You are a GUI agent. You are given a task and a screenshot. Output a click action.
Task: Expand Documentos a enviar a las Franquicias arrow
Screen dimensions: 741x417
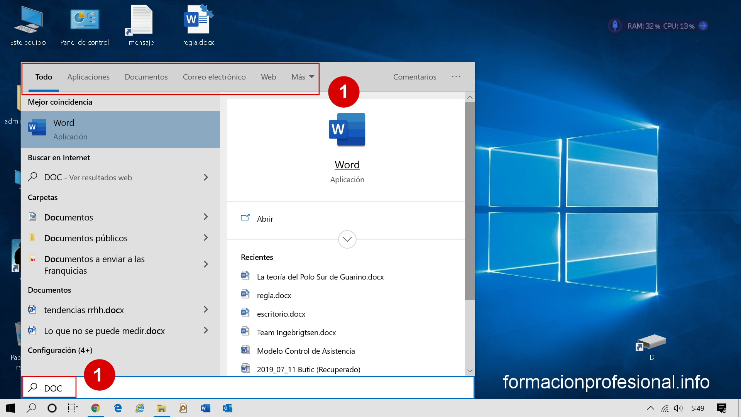pos(206,264)
